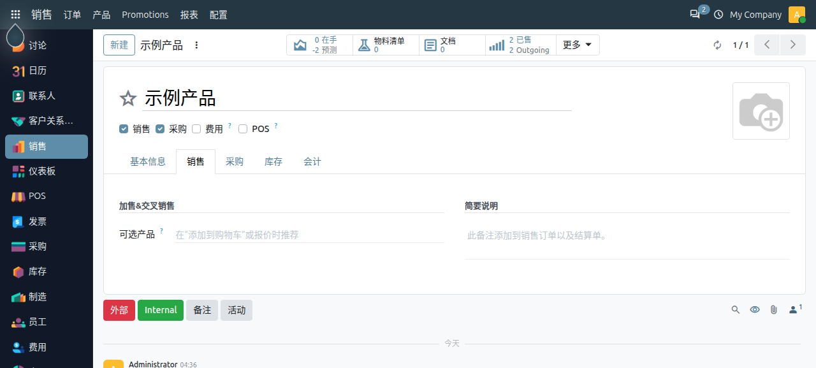
Task: Click the 活动 (activities) button
Action: (237, 310)
